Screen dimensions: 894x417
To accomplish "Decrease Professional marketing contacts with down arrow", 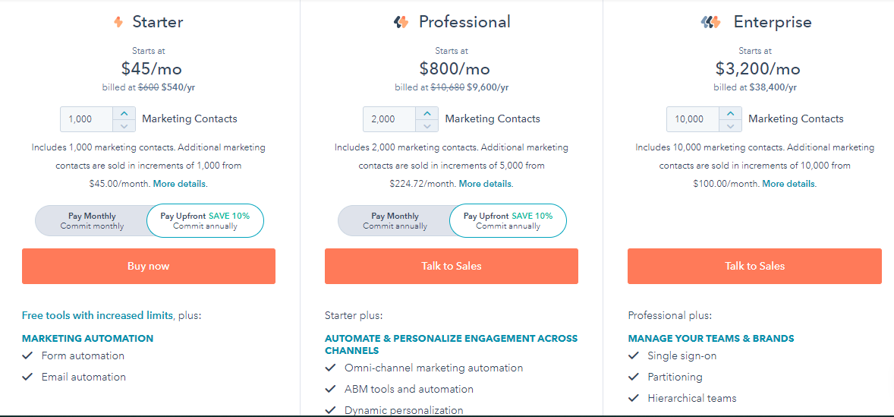I will coord(427,125).
